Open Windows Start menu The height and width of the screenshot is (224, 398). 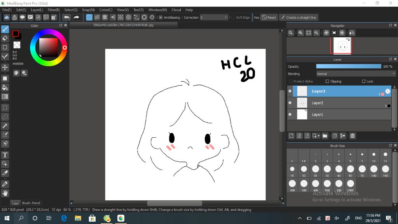(7, 218)
